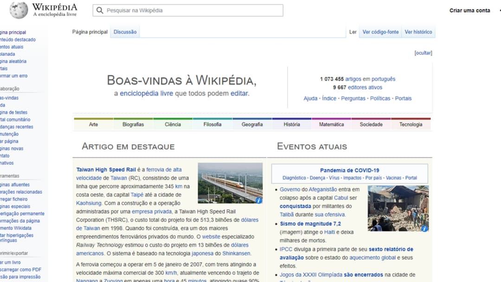Open sidebar link ending páginas novas
Screen dimensions: 501x282
[x=12, y=148]
